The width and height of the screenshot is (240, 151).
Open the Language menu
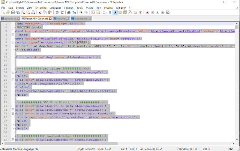[55, 7]
